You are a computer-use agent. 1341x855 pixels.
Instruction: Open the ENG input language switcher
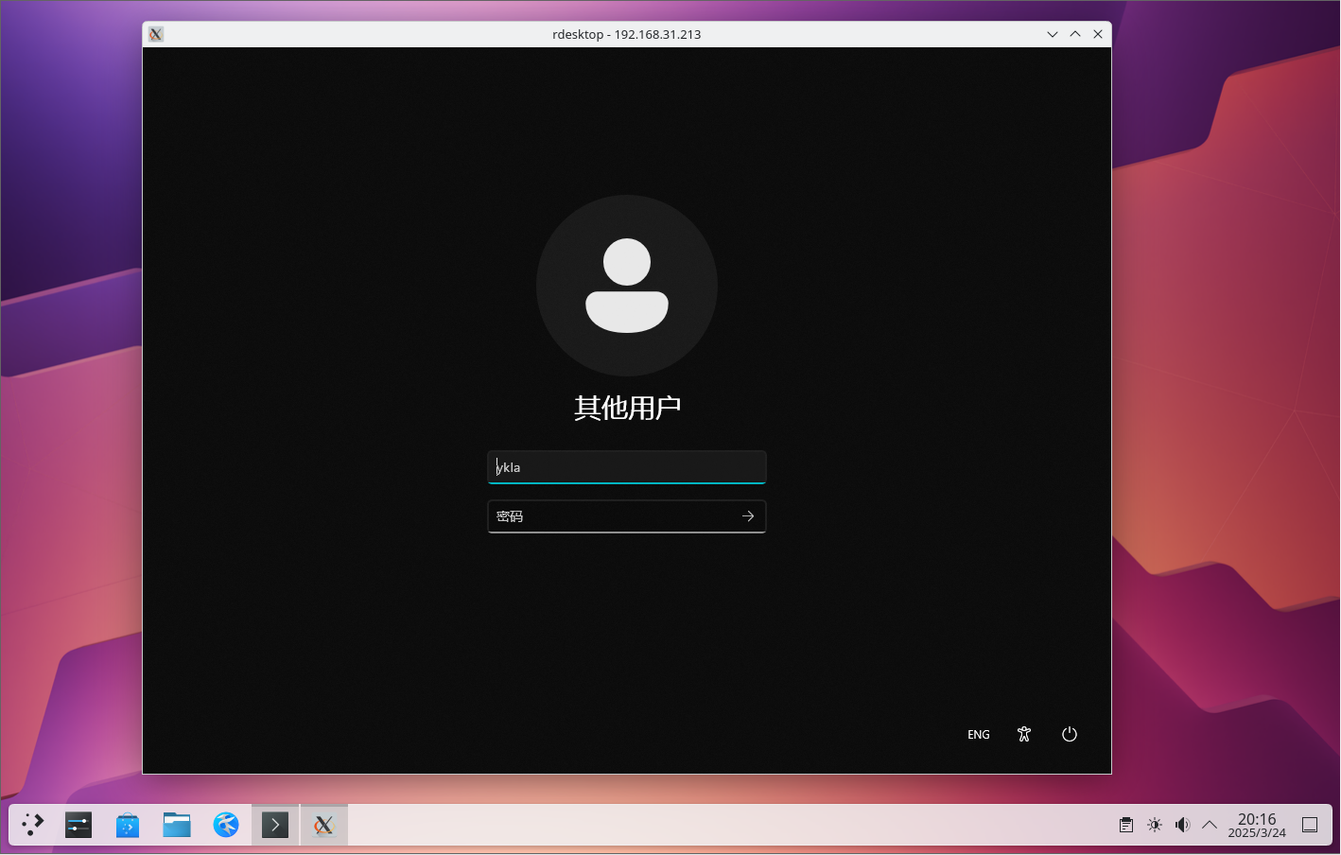(979, 735)
